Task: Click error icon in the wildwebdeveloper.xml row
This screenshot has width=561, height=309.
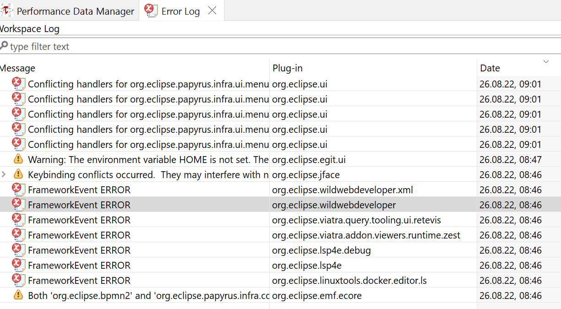Action: point(18,189)
